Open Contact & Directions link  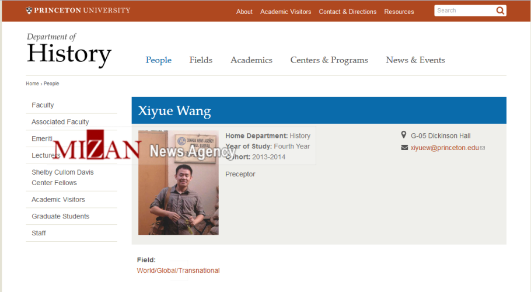pos(347,12)
